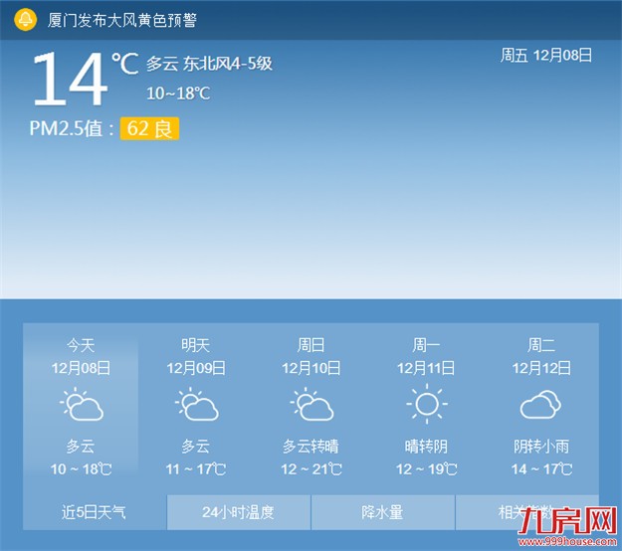Click the 多云 东北风4-5级 text
This screenshot has height=551, width=622.
209,64
